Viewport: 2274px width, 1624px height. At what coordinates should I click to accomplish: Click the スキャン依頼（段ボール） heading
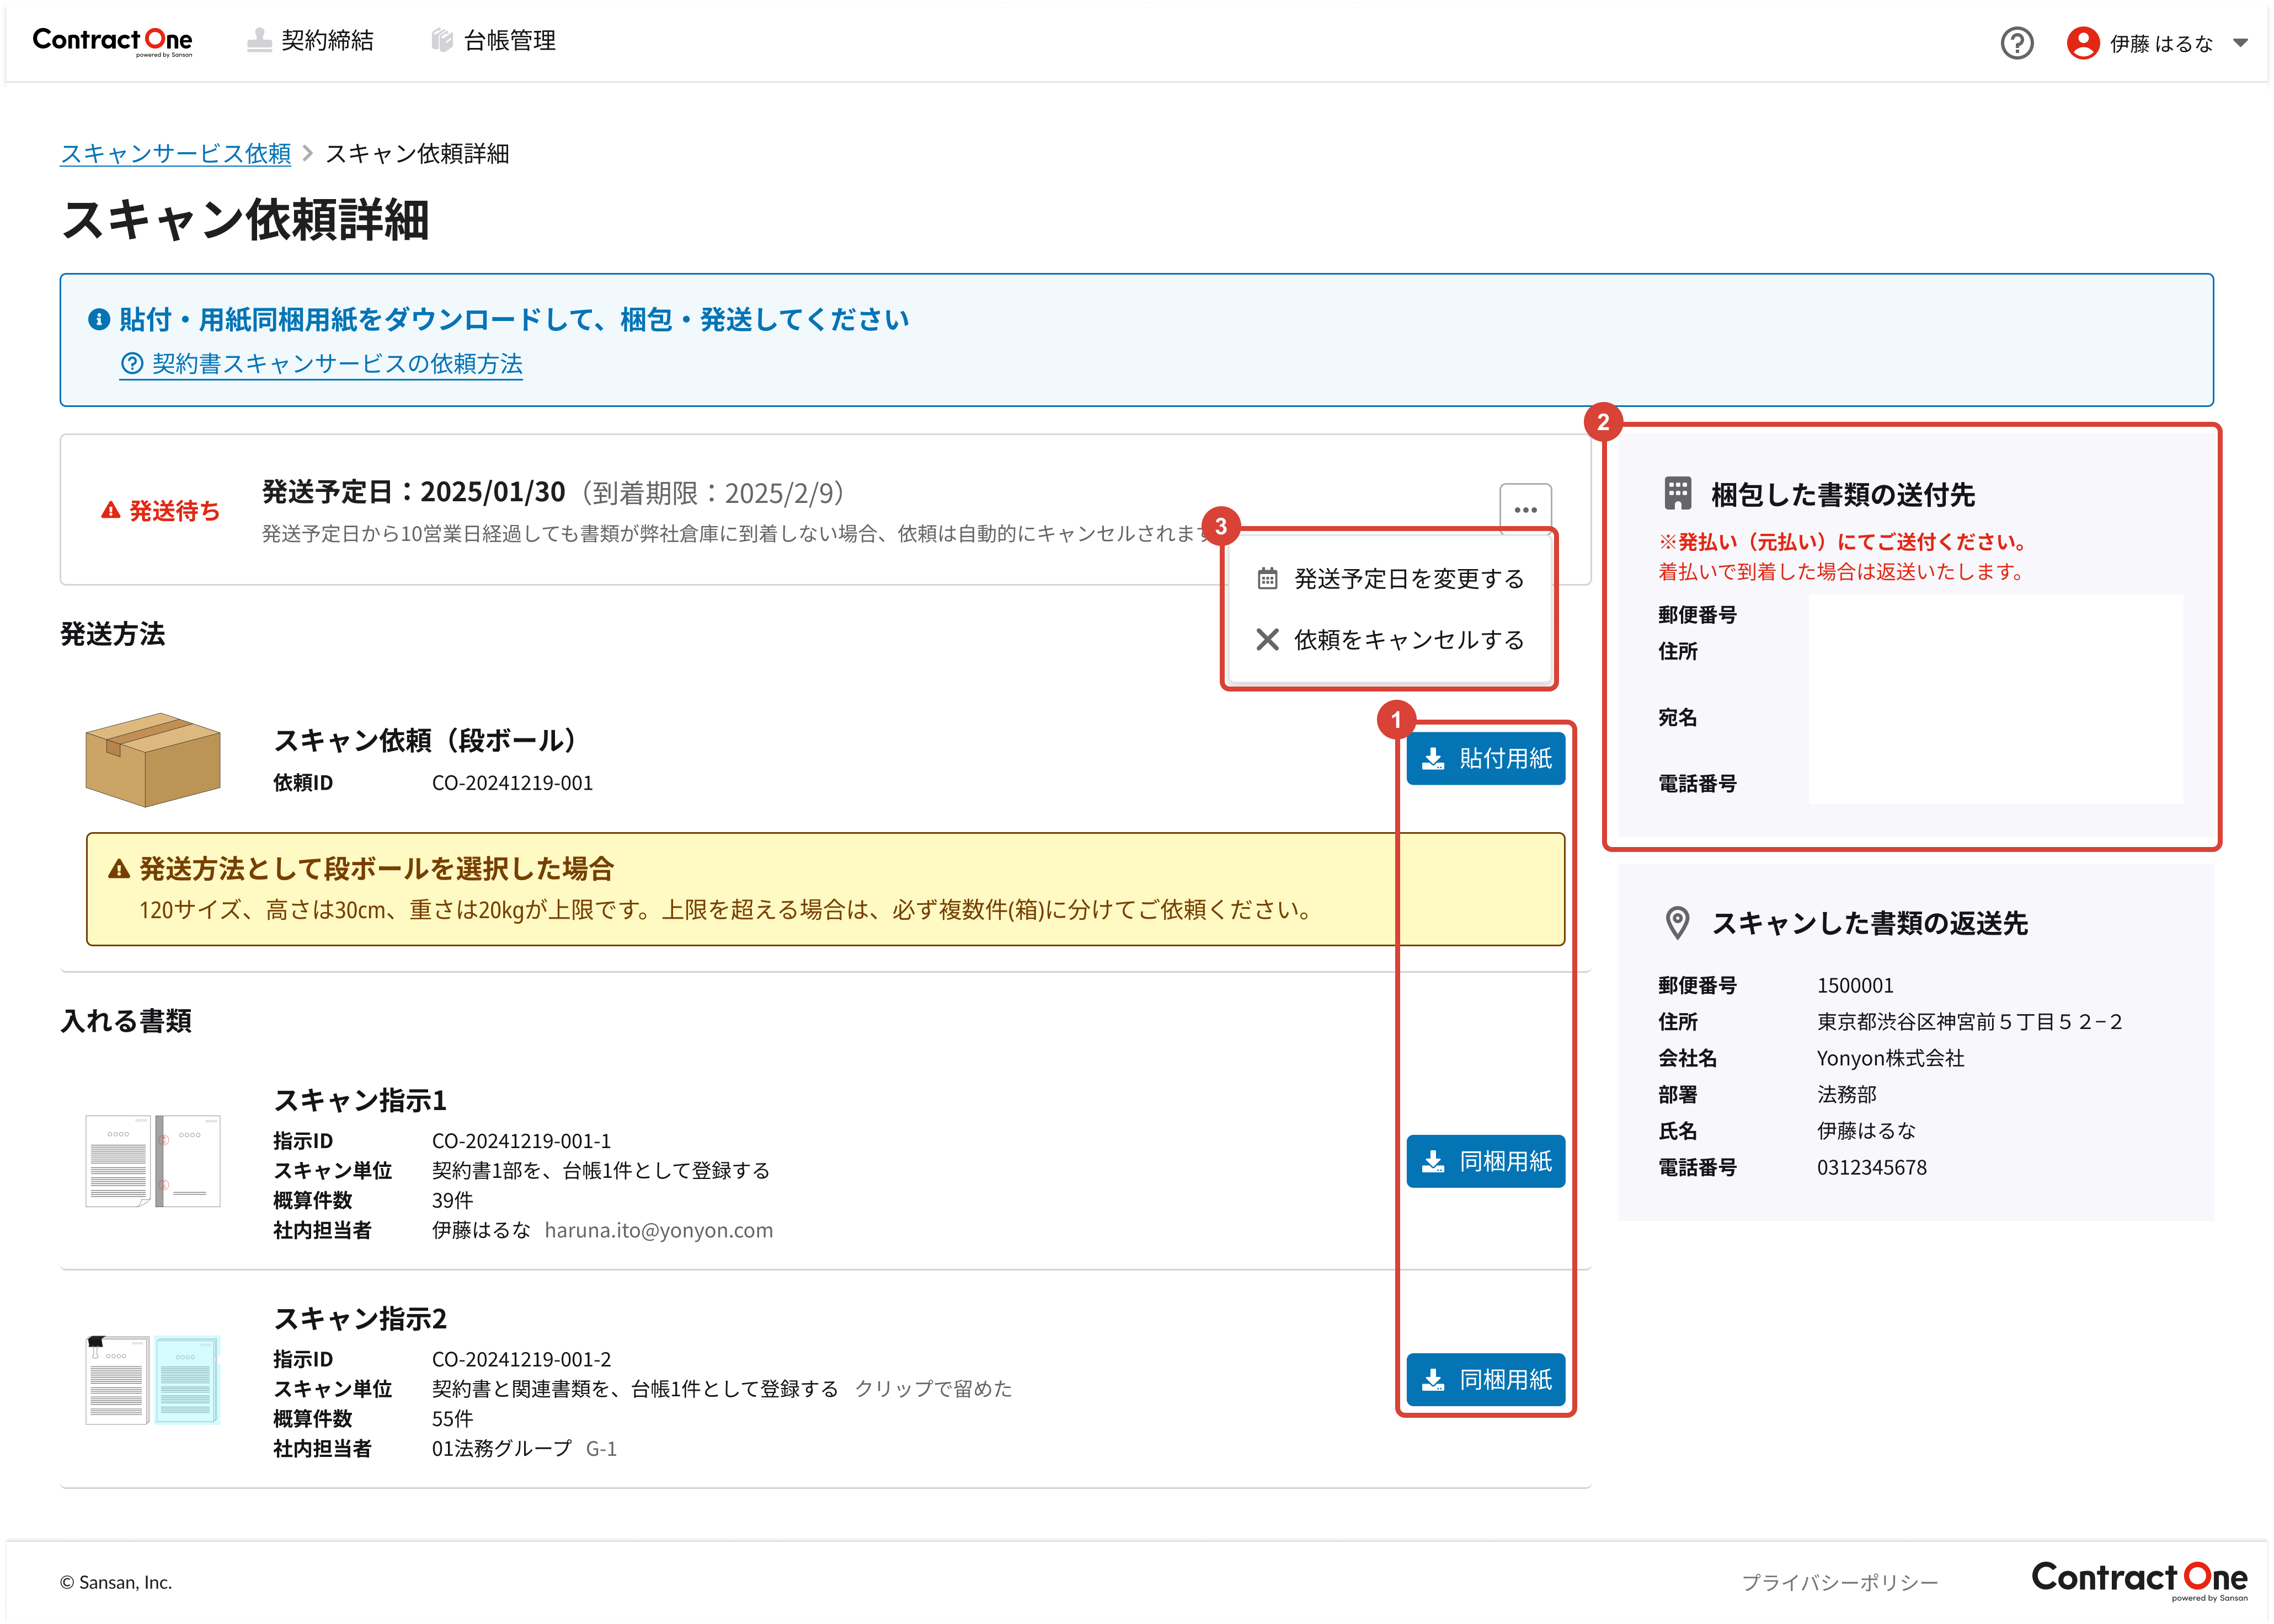click(x=430, y=740)
